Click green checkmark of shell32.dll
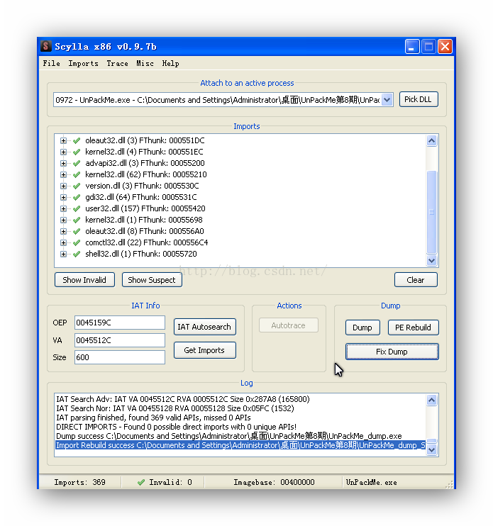The height and width of the screenshot is (526, 493). pos(77,254)
